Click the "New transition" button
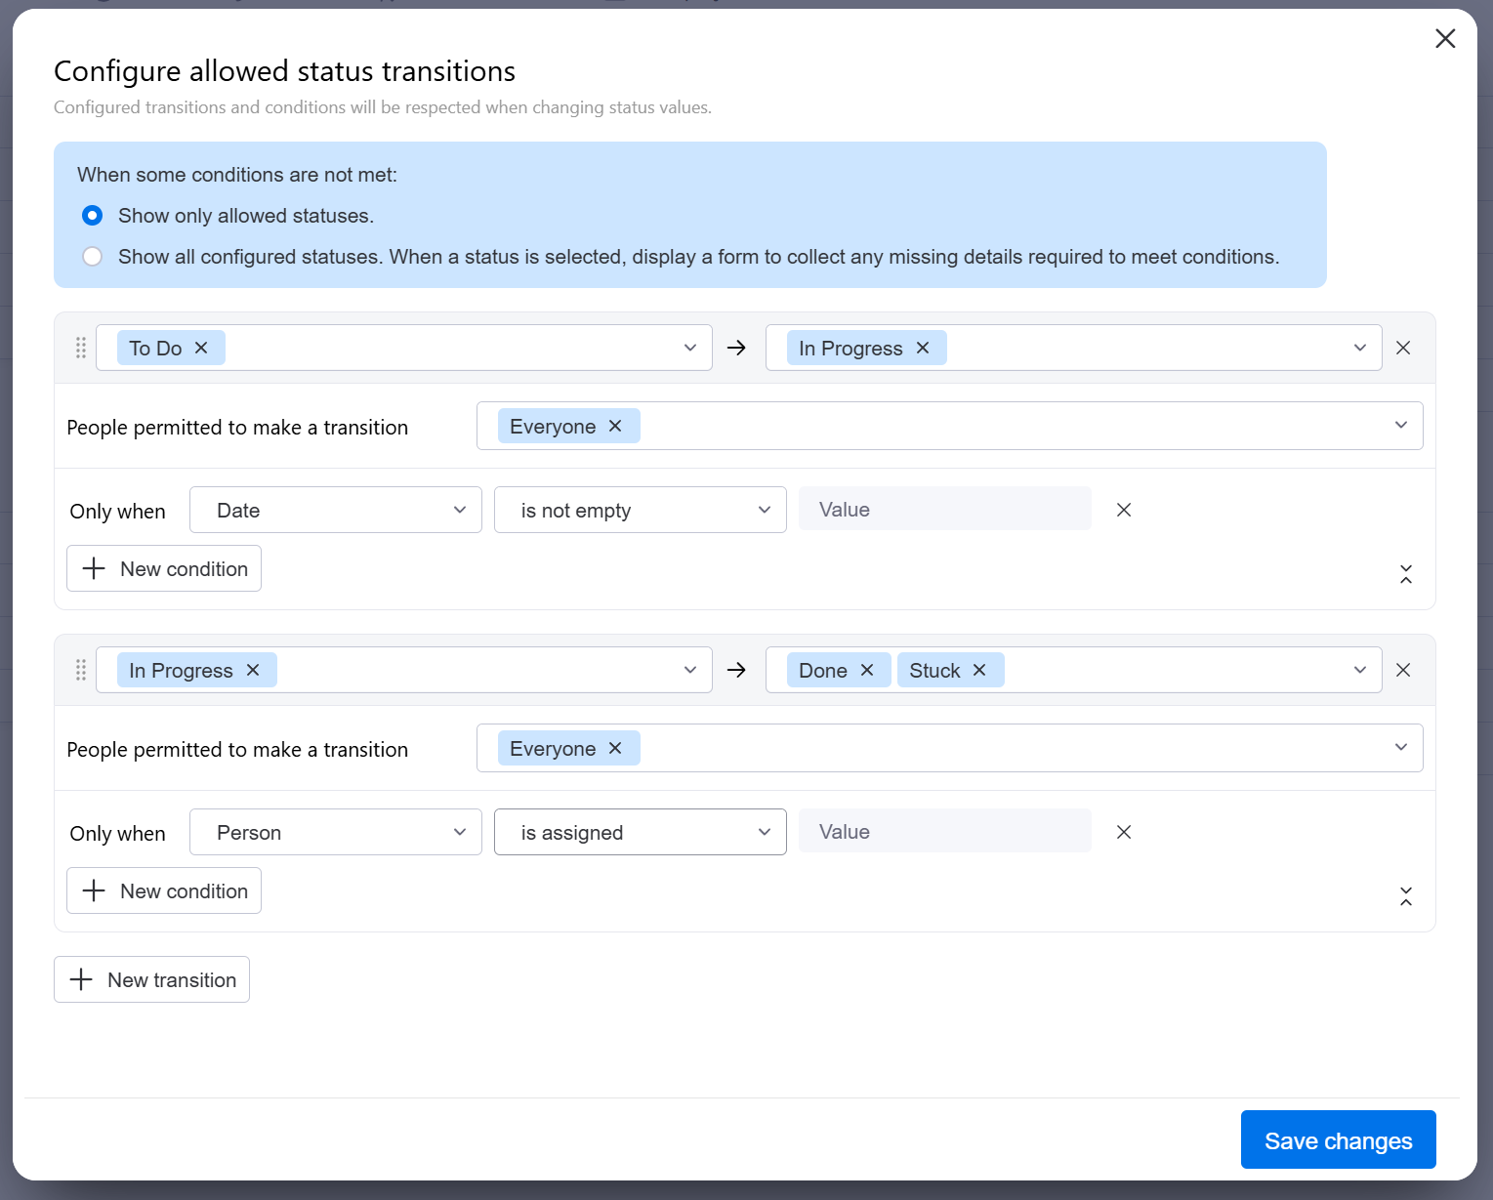The image size is (1493, 1200). pos(151,979)
